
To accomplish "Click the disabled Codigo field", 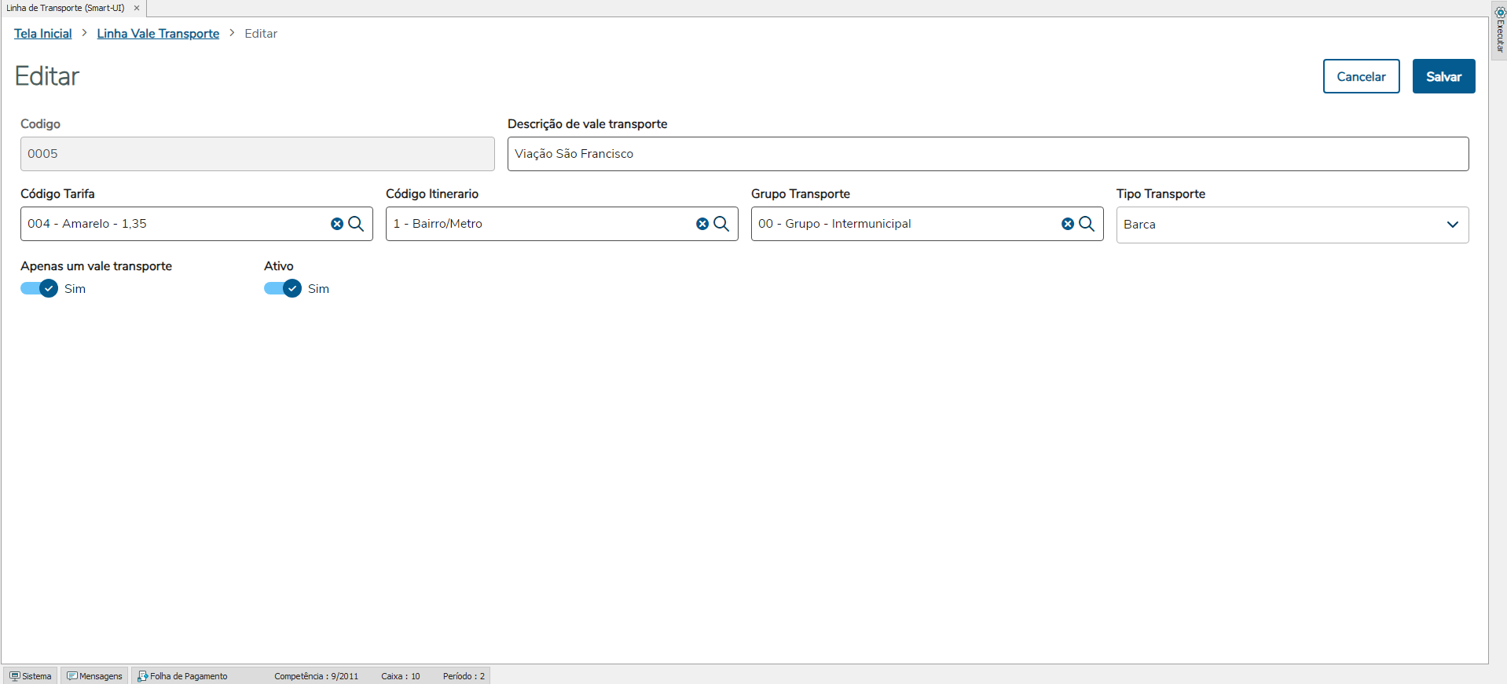I will tap(257, 154).
